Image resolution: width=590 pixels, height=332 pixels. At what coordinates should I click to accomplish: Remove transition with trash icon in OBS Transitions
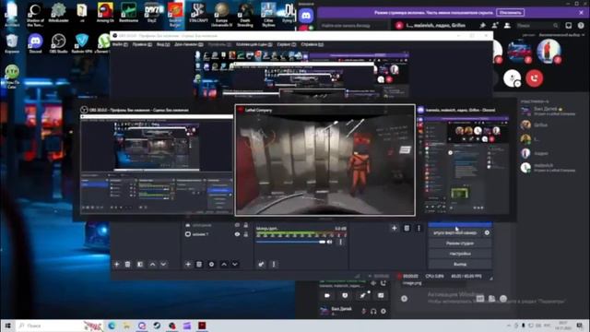[407, 228]
